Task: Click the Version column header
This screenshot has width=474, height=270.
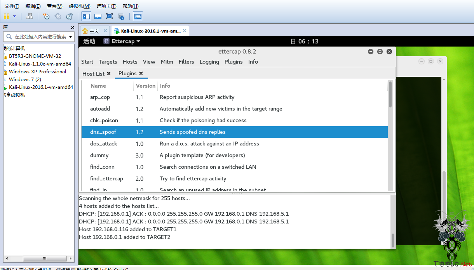Action: [145, 86]
